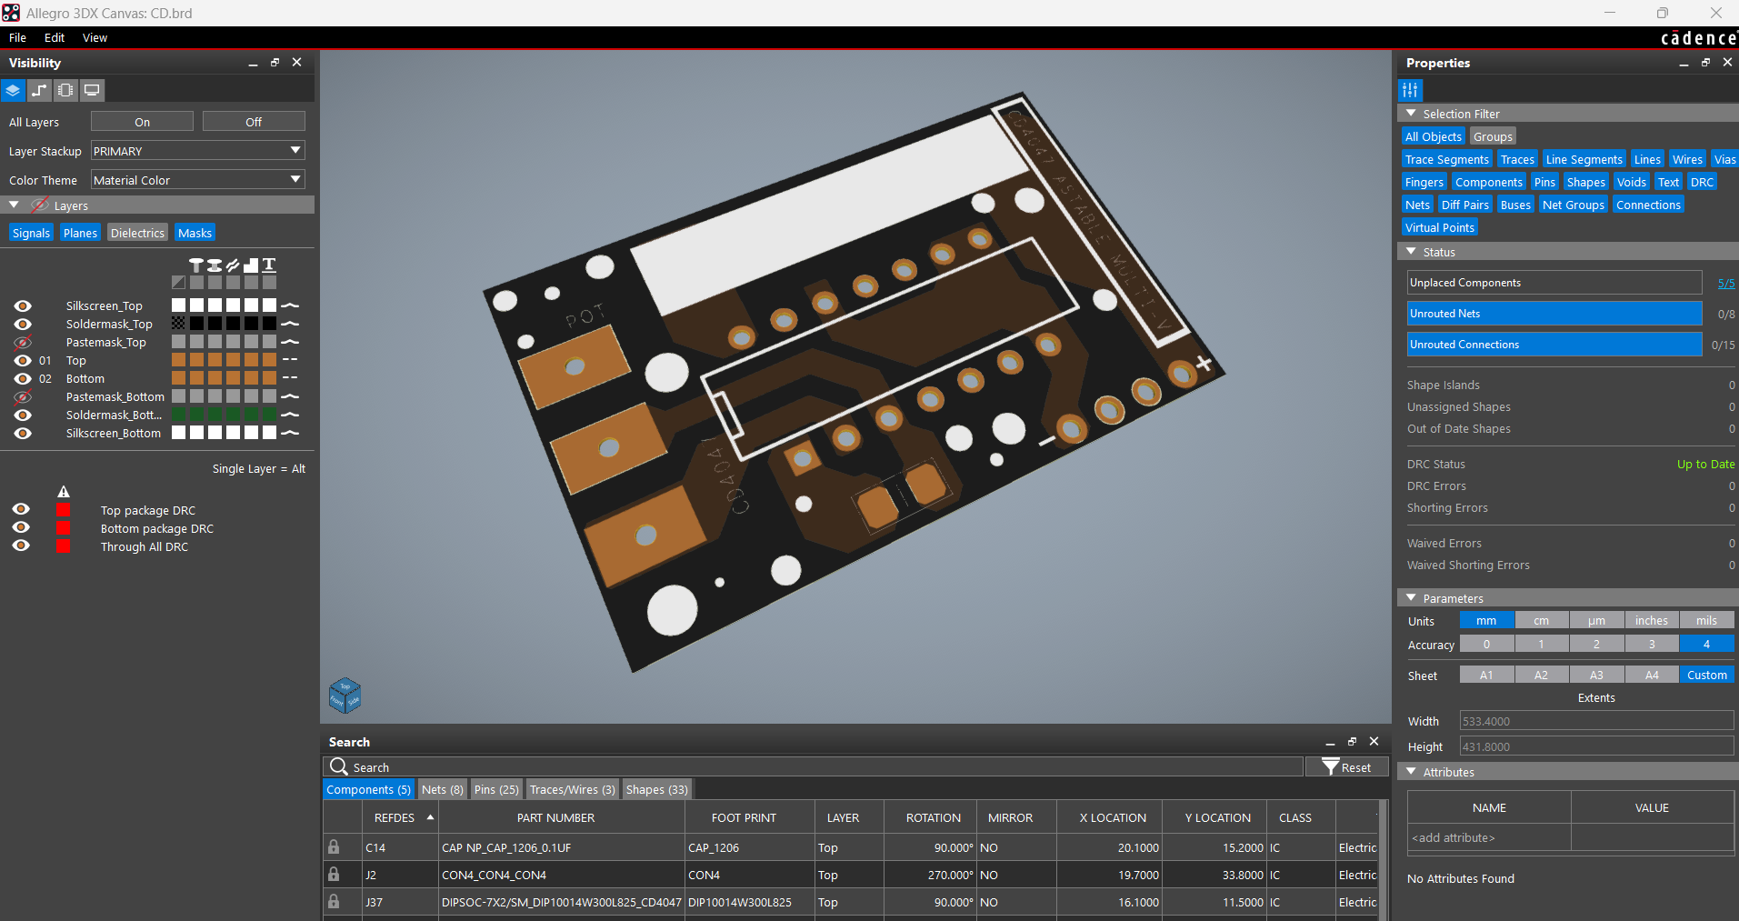
Task: Click the Search input field
Action: point(818,767)
